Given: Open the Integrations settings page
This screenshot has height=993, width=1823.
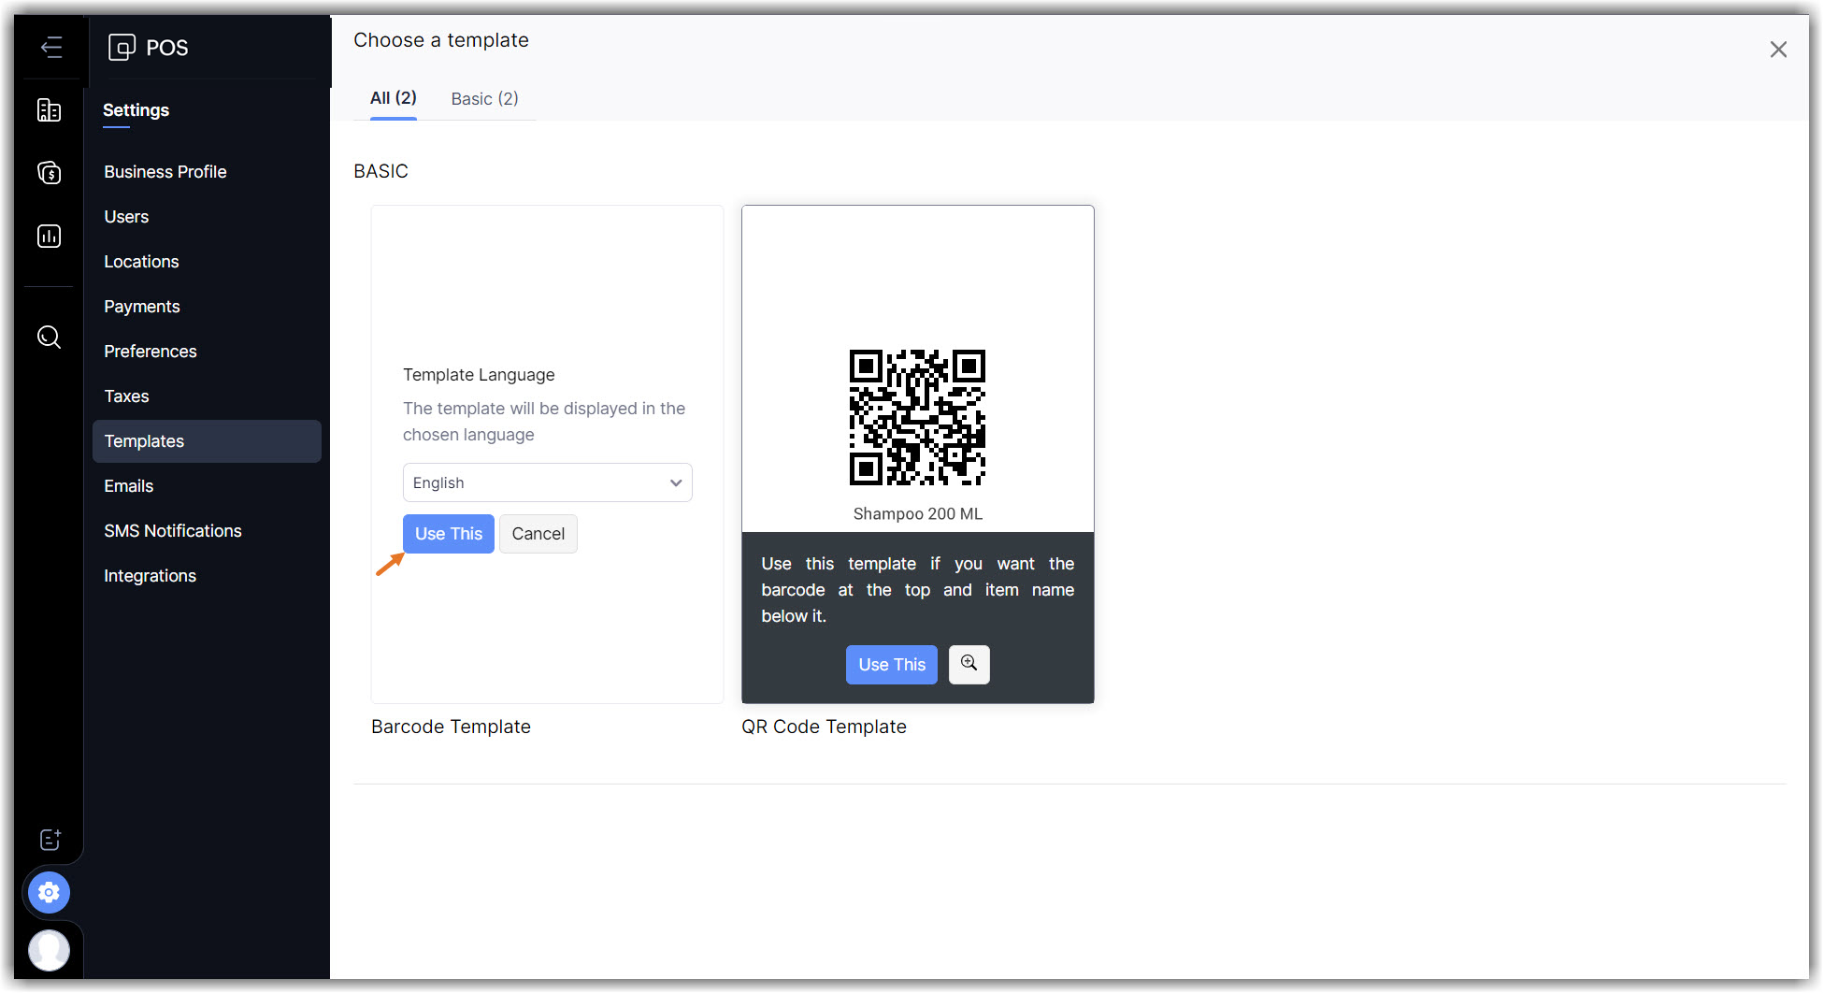Looking at the screenshot, I should coord(150,576).
